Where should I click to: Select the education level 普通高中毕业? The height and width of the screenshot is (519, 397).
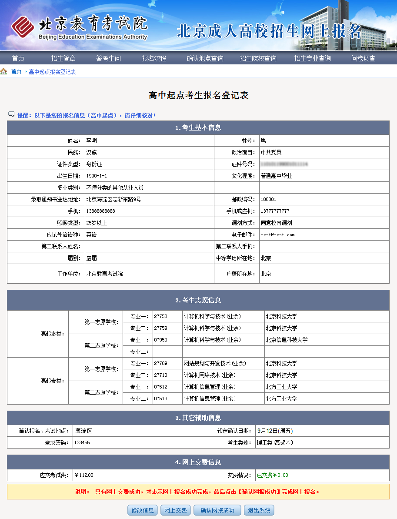point(276,176)
